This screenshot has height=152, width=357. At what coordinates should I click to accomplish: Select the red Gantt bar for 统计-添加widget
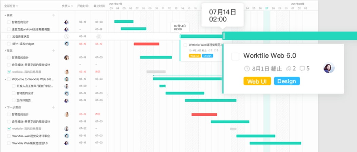pyautogui.click(x=146, y=44)
